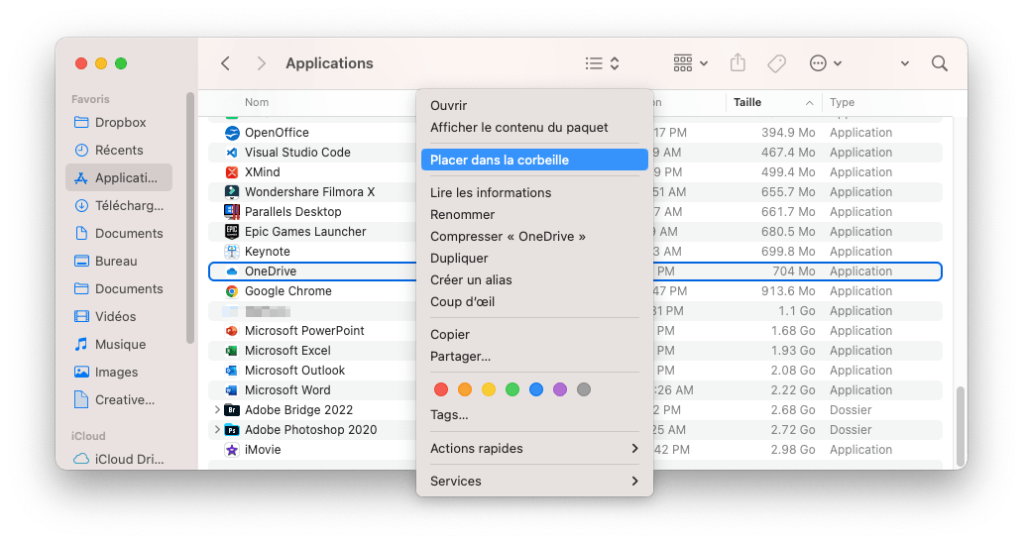Image resolution: width=1023 pixels, height=543 pixels.
Task: Click the sidebar vertical scrollbar
Action: (x=190, y=218)
